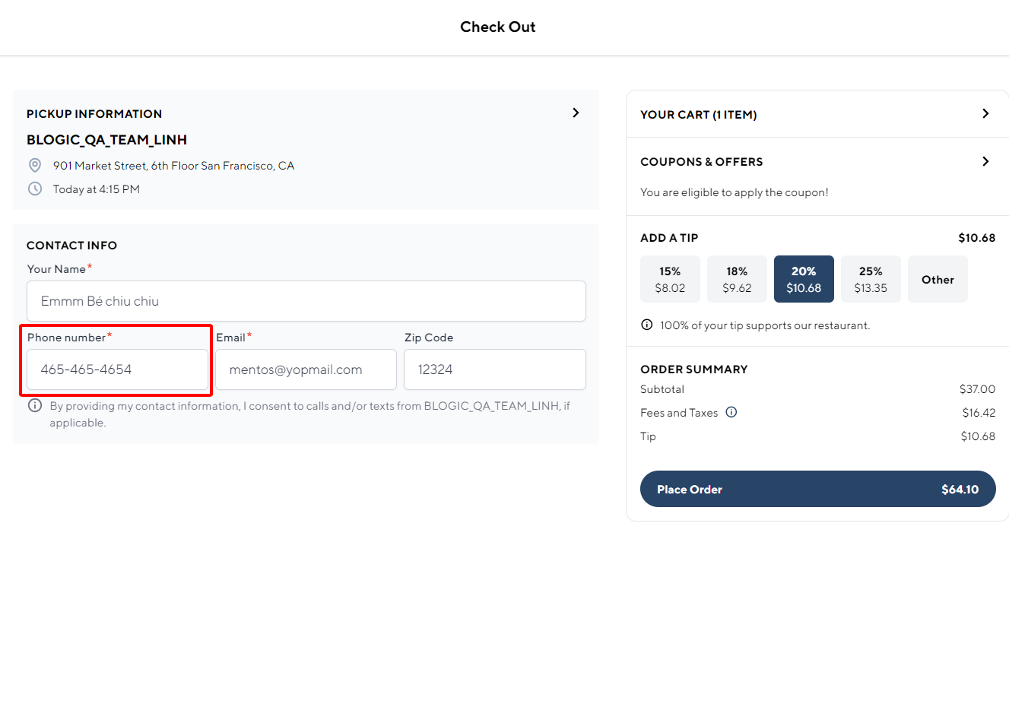1009x723 pixels.
Task: Click info icon beside consent message
Action: (35, 406)
